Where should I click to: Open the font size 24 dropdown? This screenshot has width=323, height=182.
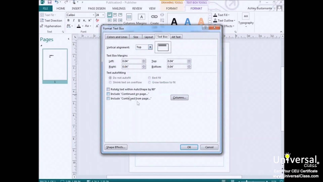pos(103,15)
